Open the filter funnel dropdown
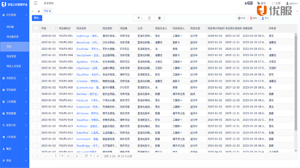 pyautogui.click(x=140, y=18)
